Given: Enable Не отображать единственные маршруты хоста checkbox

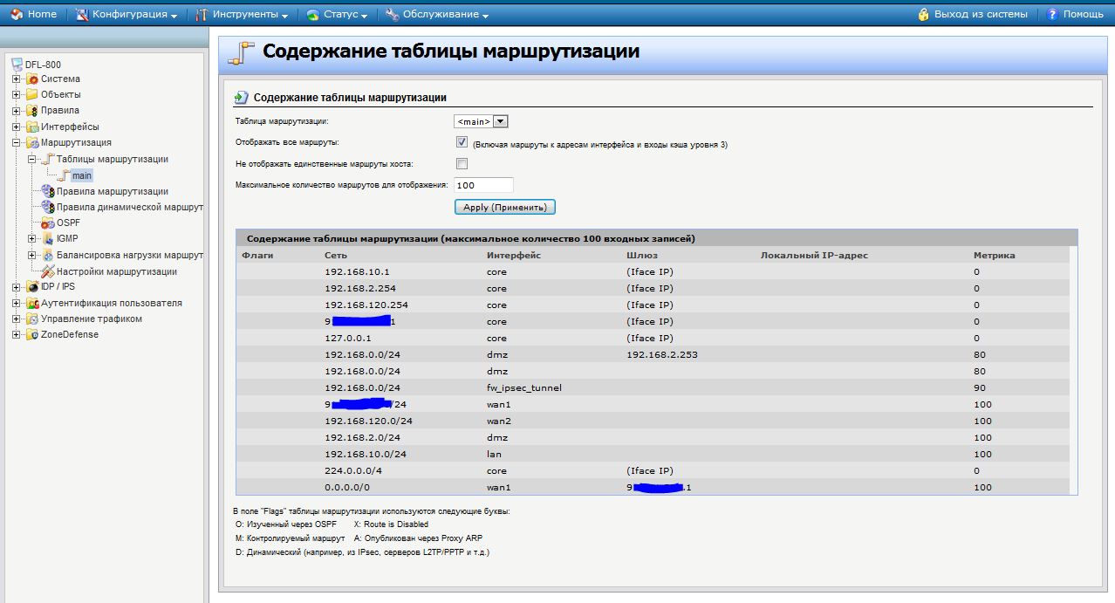Looking at the screenshot, I should pos(462,163).
